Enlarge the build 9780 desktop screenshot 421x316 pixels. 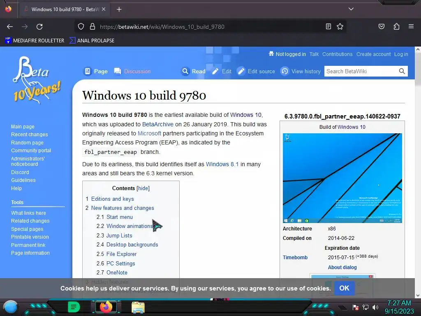coord(342,178)
